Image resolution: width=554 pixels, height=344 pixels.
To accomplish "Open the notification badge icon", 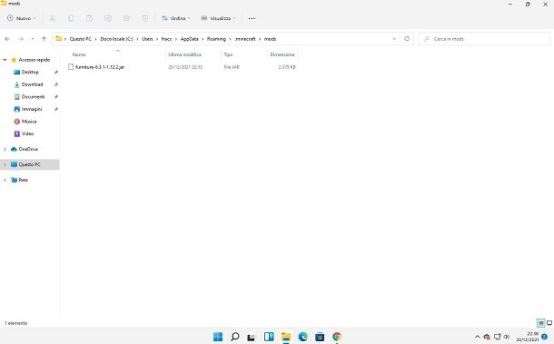I will pos(544,337).
